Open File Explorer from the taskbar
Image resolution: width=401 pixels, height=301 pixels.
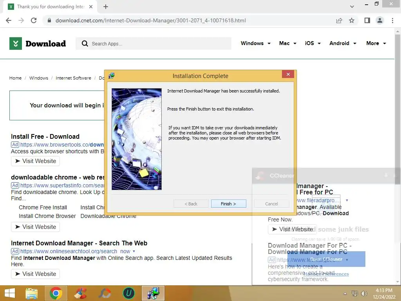click(x=32, y=293)
